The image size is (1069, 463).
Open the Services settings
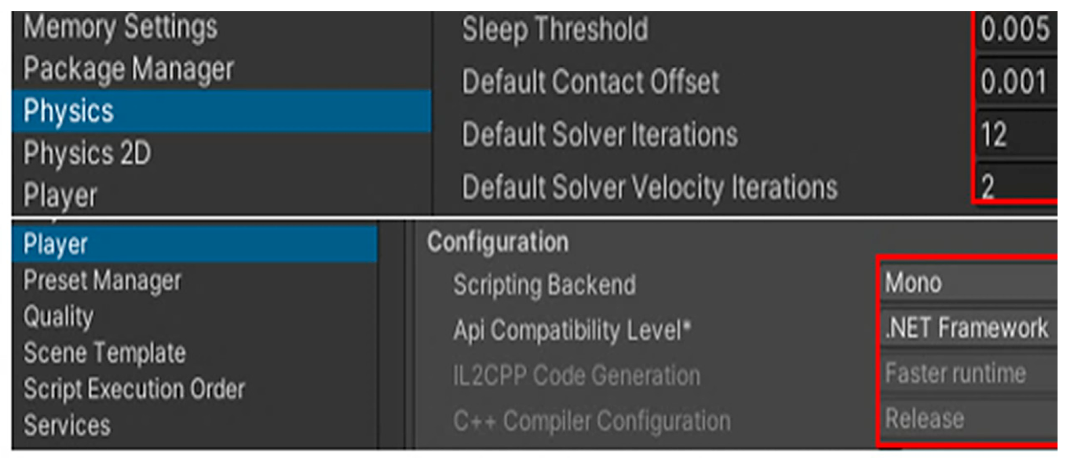67,425
